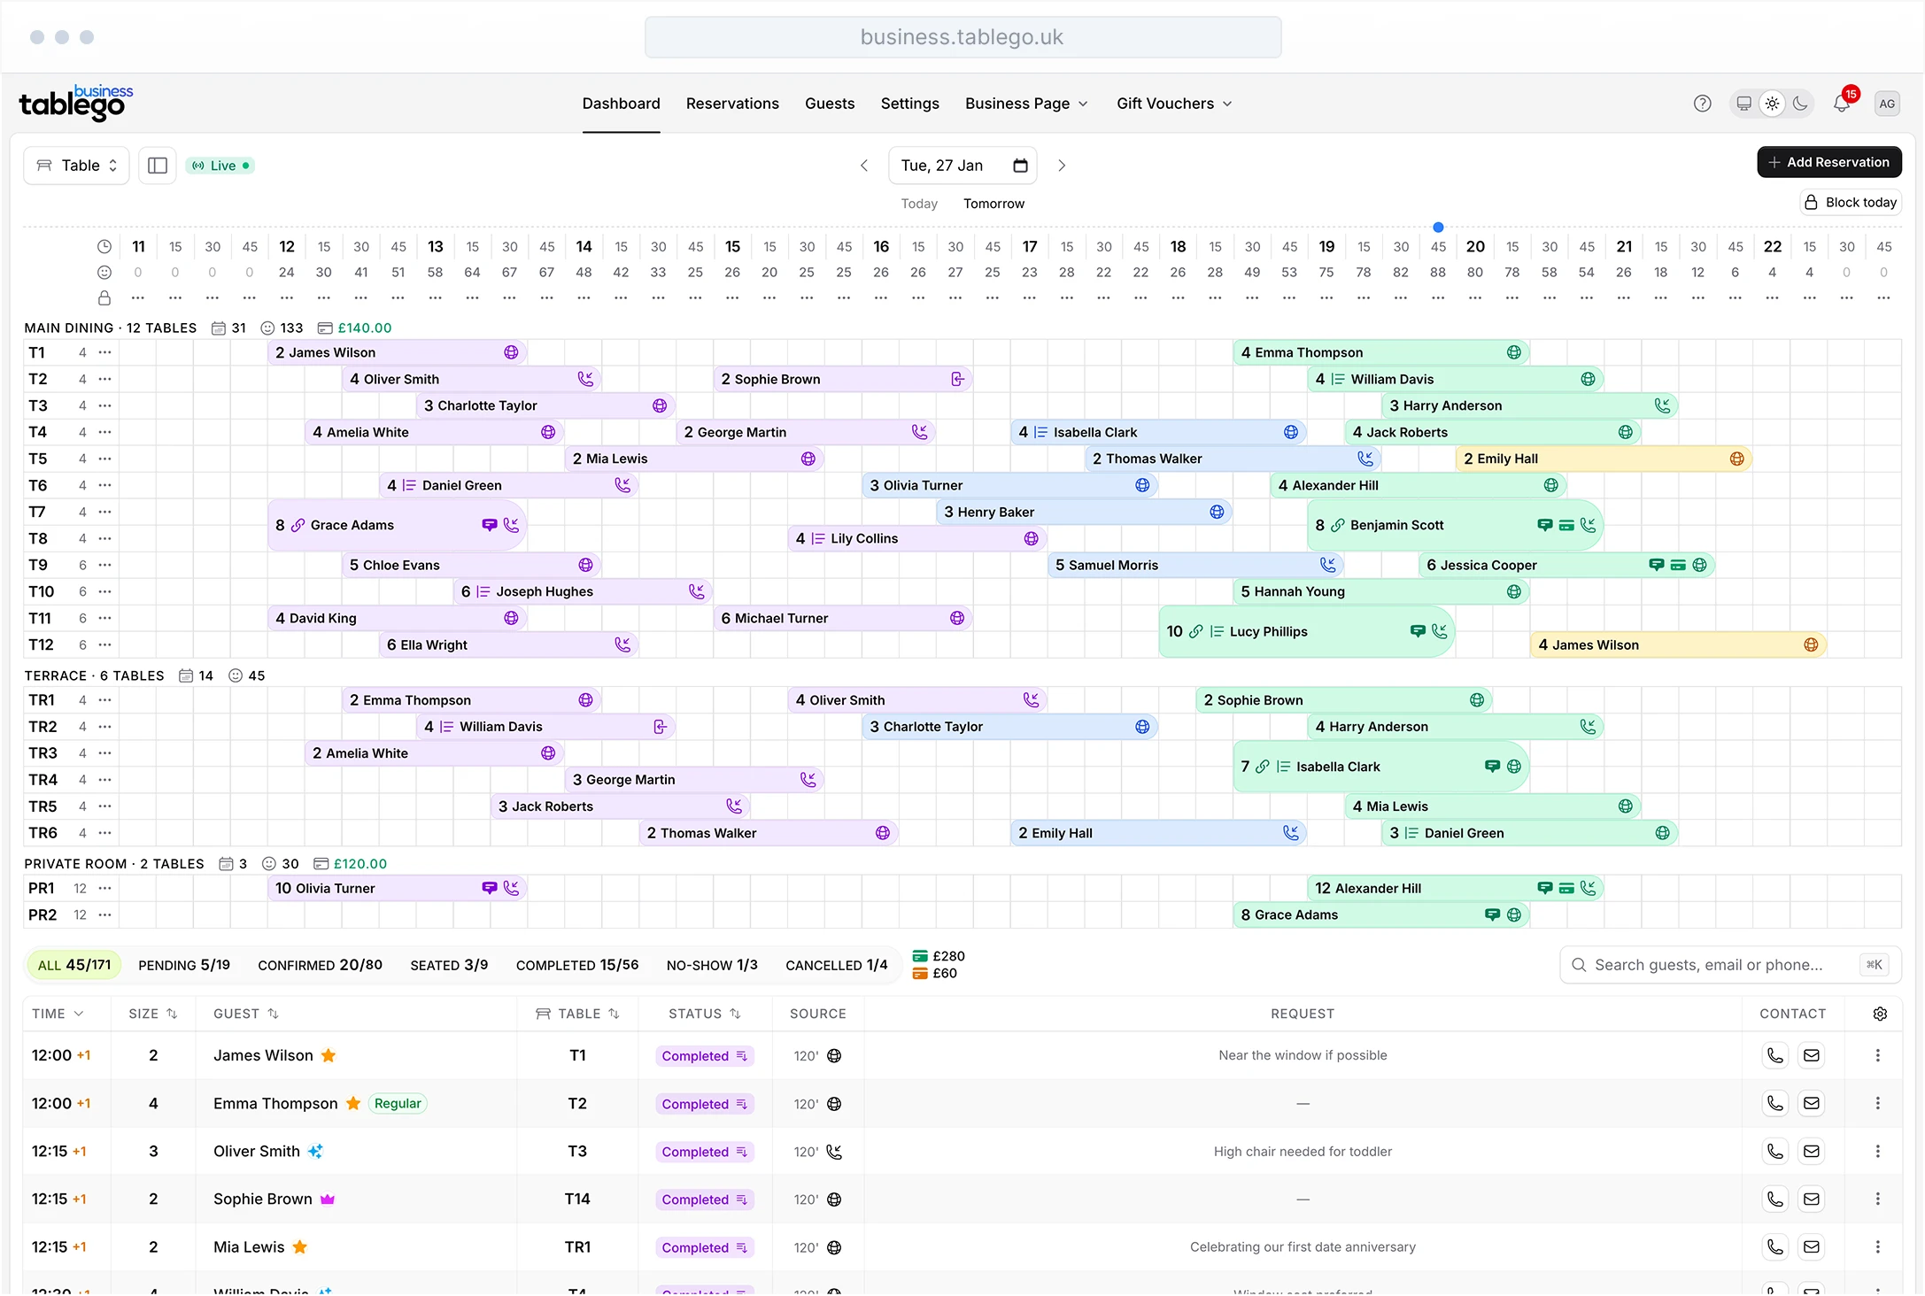This screenshot has height=1296, width=1925.
Task: Toggle the Live status indicator
Action: tap(220, 166)
